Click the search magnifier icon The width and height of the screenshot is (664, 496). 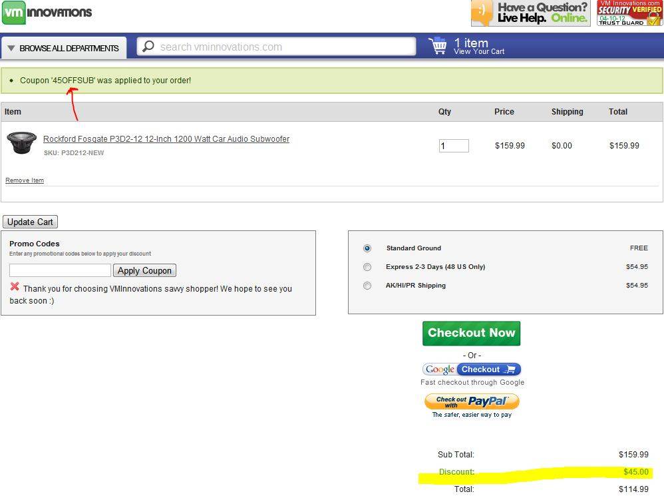point(148,46)
